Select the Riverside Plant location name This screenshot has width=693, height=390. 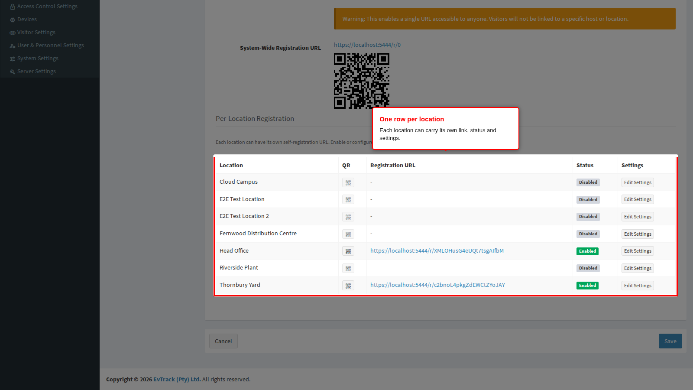tap(239, 268)
